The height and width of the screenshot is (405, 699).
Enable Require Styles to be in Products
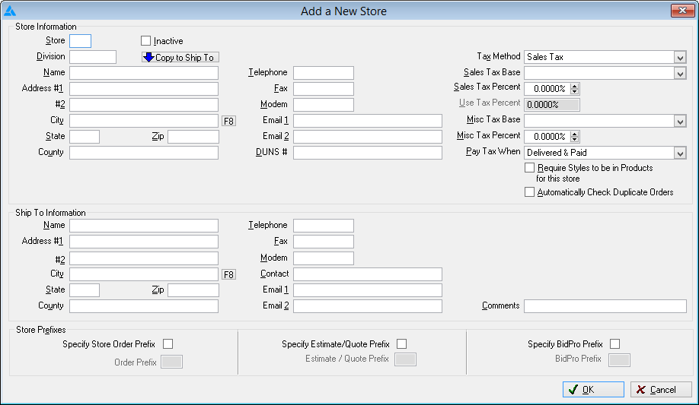point(530,168)
